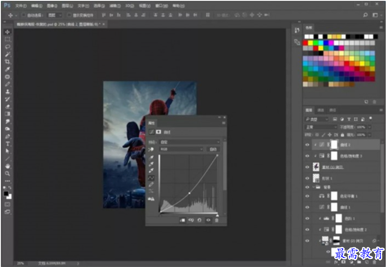
Task: Pick the black point eyedropper in Curves
Action: 151,157
